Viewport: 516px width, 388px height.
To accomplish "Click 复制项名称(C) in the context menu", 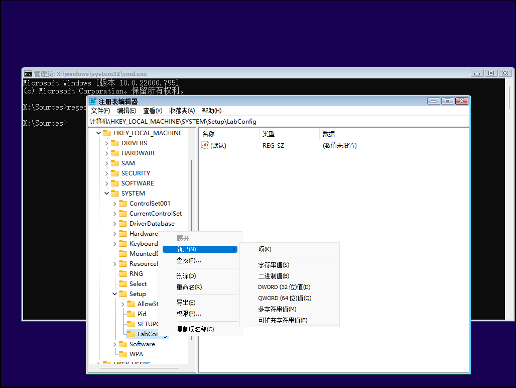I will [x=200, y=329].
